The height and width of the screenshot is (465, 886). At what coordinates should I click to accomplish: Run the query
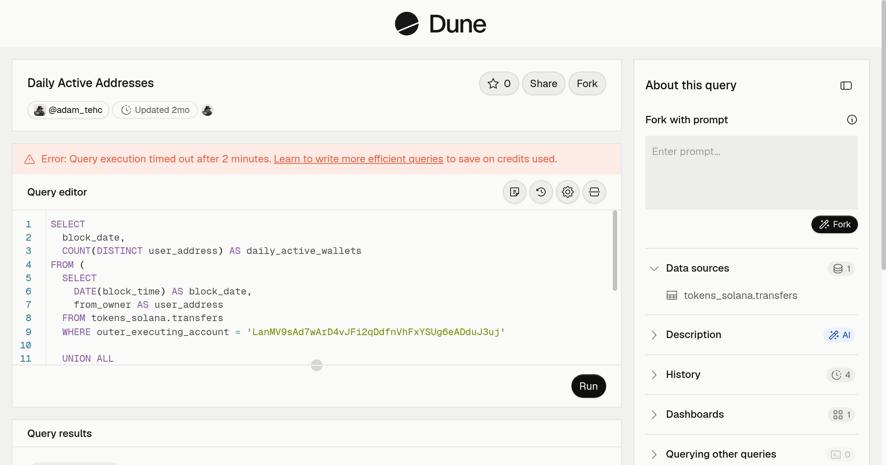pyautogui.click(x=588, y=386)
